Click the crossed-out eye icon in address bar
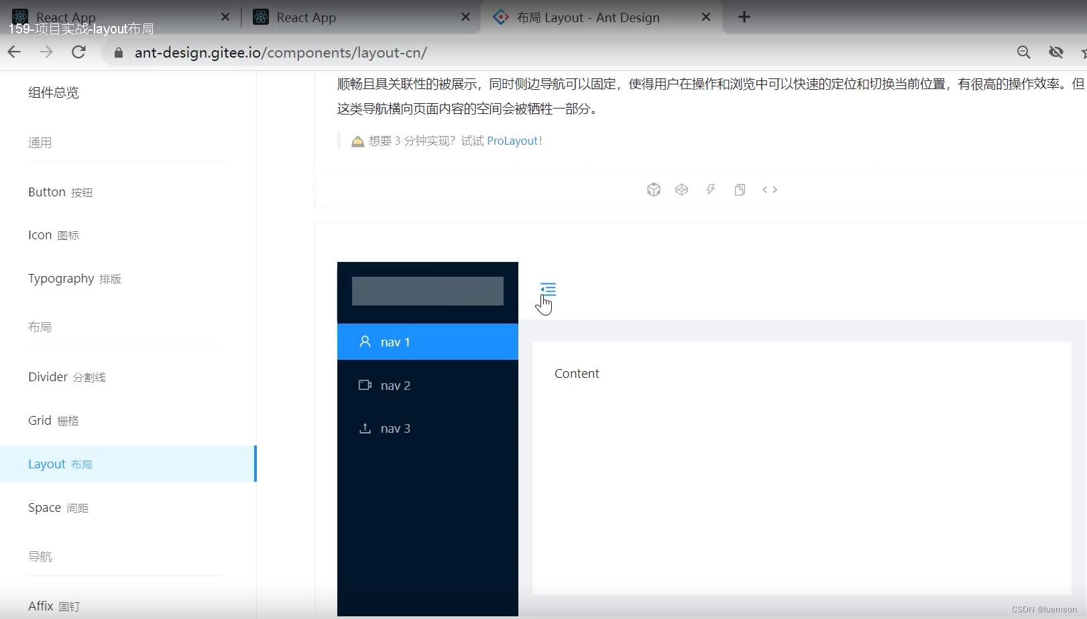The image size is (1087, 619). pyautogui.click(x=1056, y=52)
